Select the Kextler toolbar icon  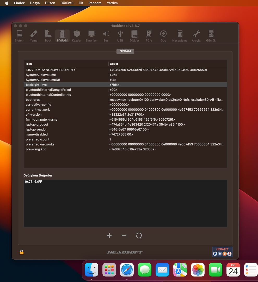click(77, 36)
